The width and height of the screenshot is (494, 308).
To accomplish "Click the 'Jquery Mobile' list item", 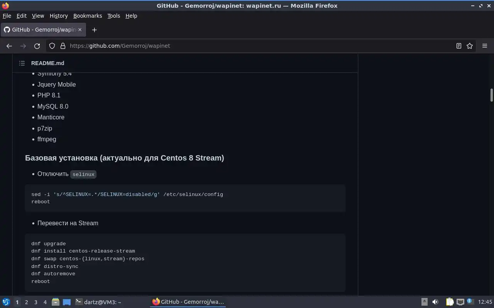I will (x=57, y=84).
